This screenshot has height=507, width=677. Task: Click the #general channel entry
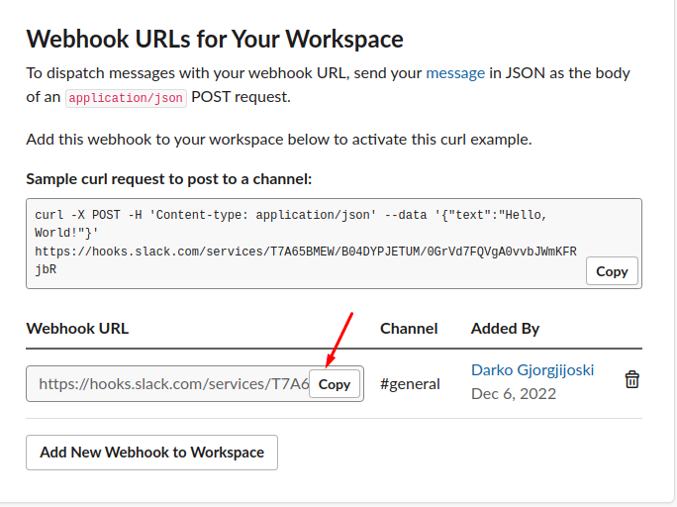[x=410, y=384]
